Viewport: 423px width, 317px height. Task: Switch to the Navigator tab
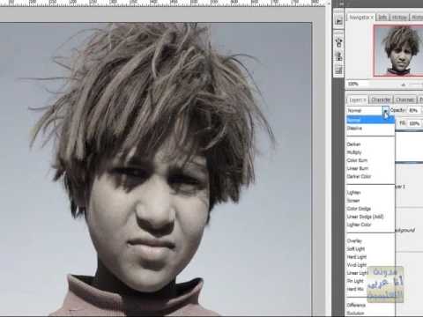click(x=360, y=18)
